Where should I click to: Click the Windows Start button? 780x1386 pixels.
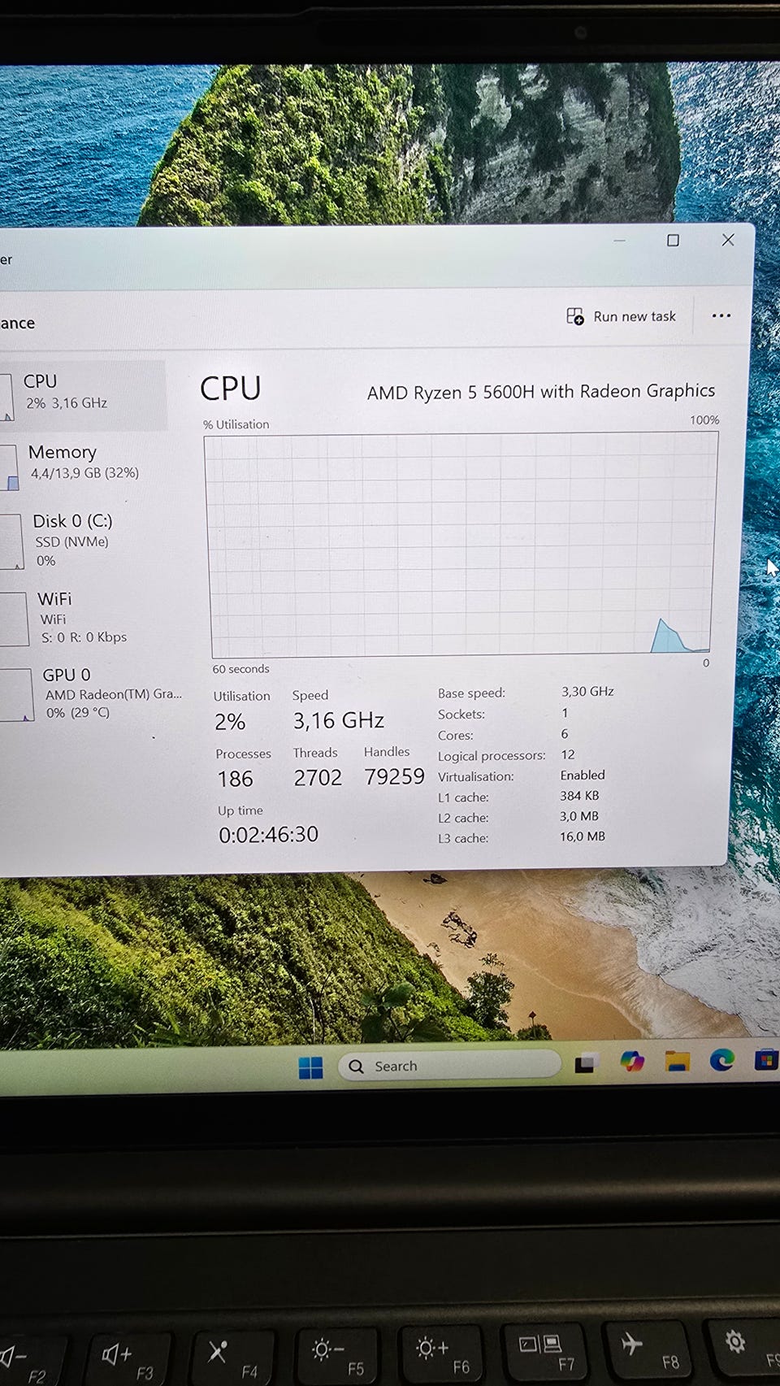310,1067
